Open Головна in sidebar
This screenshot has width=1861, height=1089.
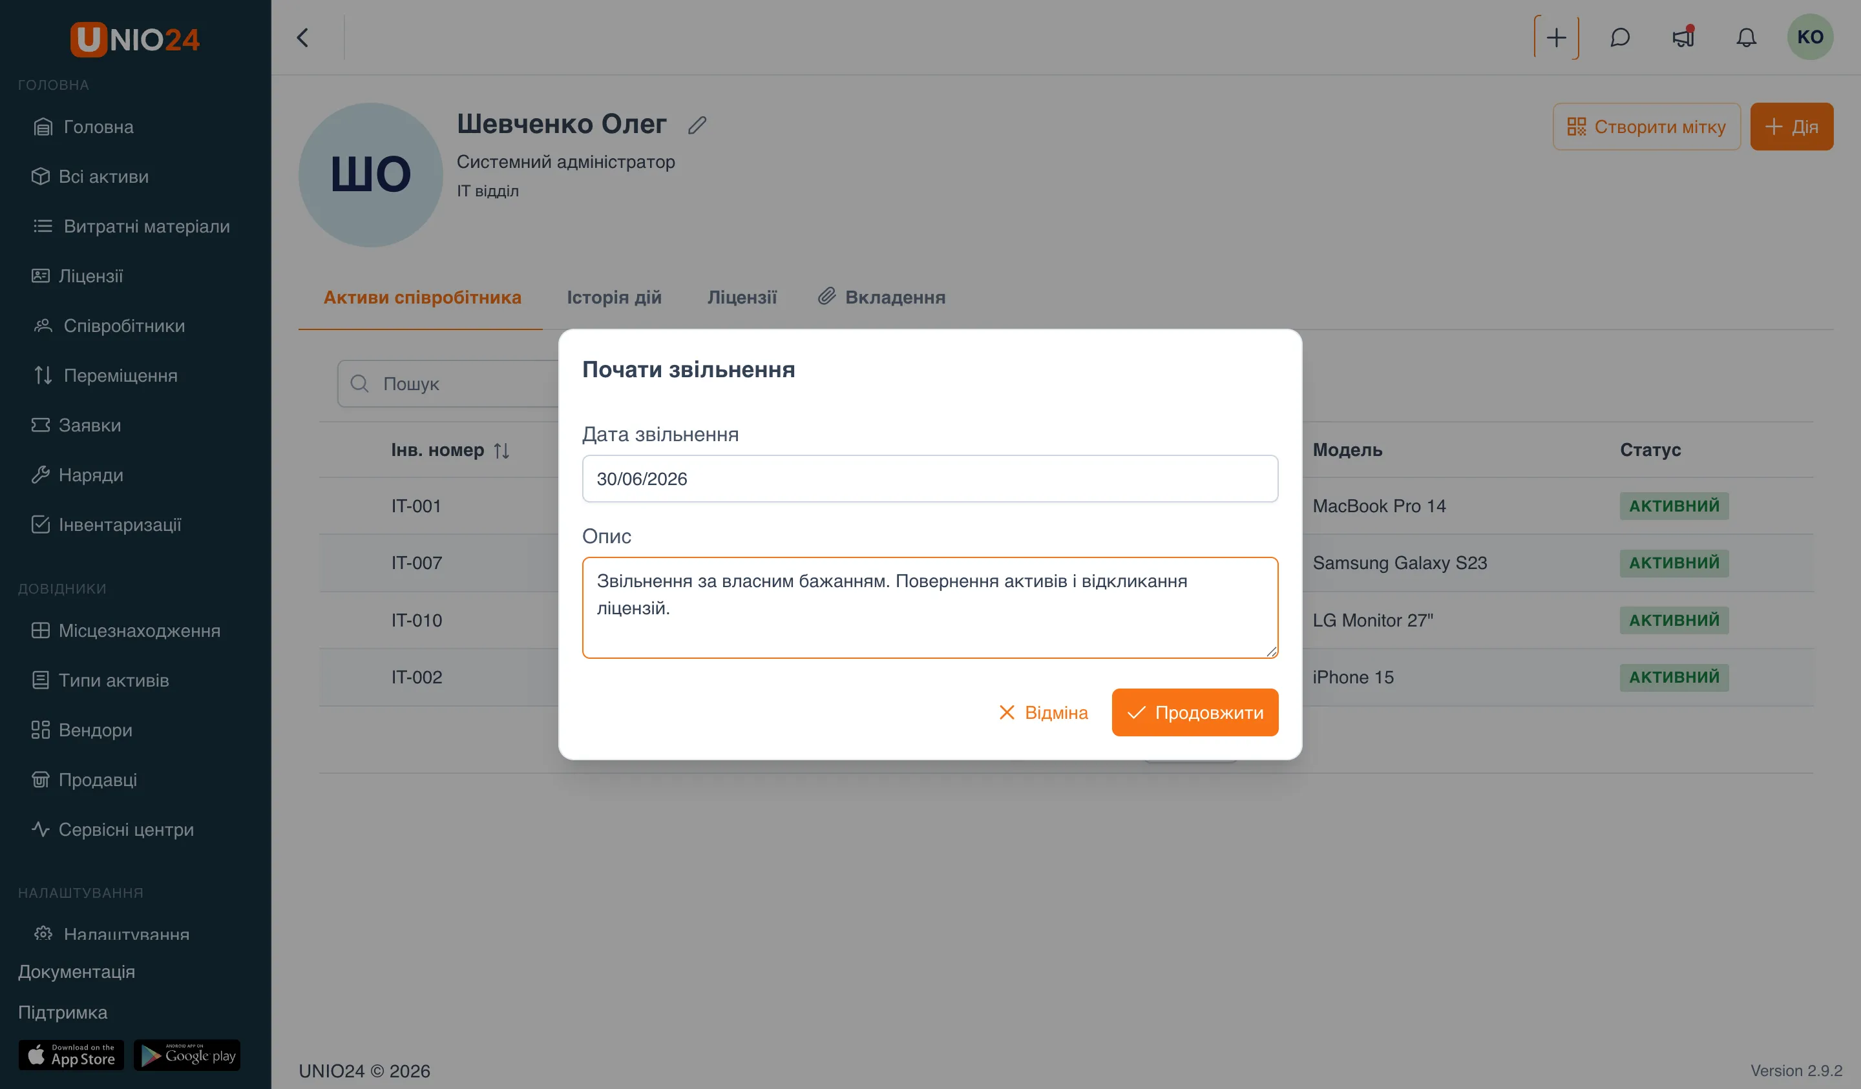[x=83, y=127]
